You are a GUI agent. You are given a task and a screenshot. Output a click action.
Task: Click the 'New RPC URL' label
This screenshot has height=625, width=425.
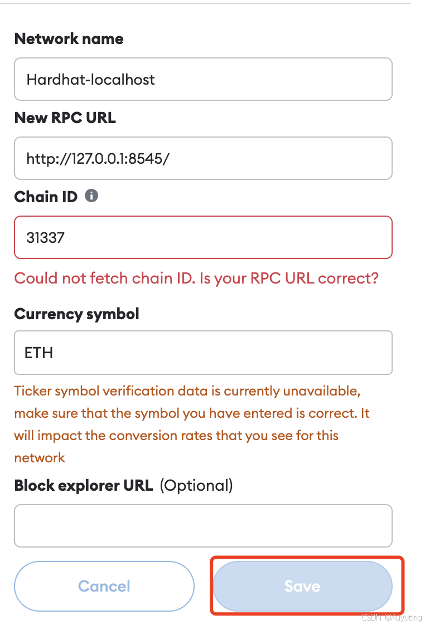65,118
